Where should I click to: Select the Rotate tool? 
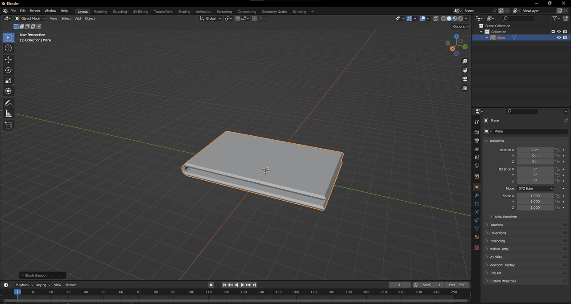tap(8, 70)
